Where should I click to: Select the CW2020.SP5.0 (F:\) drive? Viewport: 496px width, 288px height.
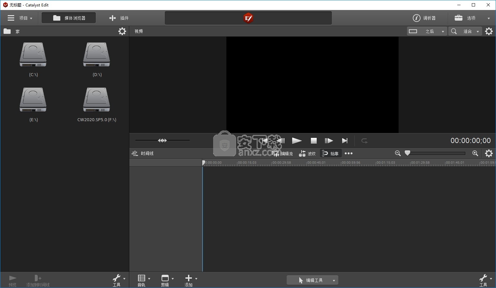pyautogui.click(x=97, y=104)
